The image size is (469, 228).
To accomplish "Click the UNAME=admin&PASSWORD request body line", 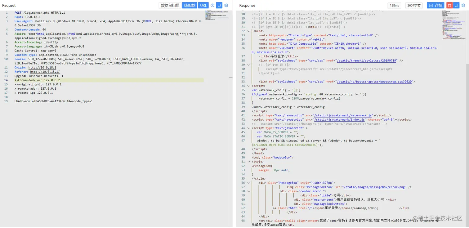I will coord(53,101).
